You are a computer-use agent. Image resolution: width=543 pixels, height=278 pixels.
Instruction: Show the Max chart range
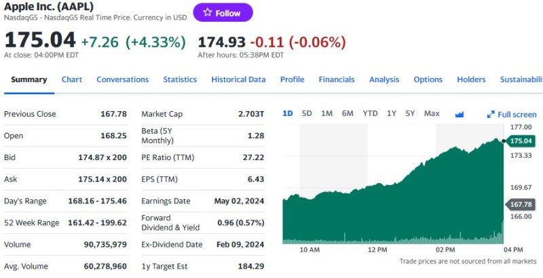coord(432,113)
